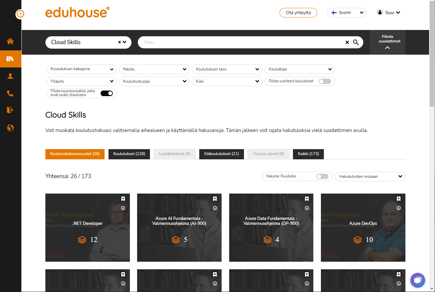Open the Ylläpito dropdown

click(82, 81)
